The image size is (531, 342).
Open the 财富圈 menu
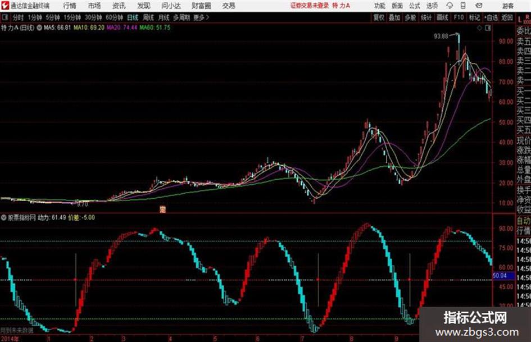pyautogui.click(x=201, y=6)
